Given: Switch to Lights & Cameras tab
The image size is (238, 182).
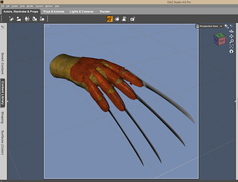Looking at the screenshot, I should coord(81,12).
